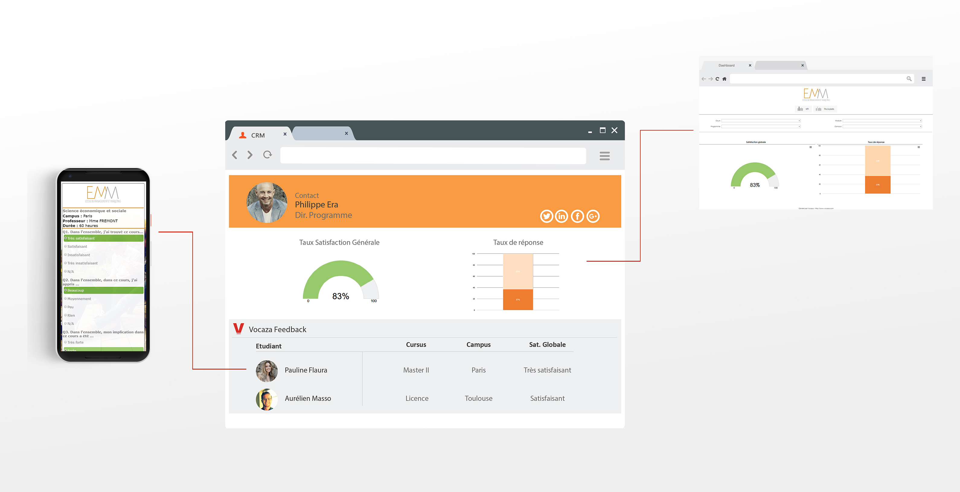This screenshot has height=492, width=960.
Task: Click the Facebook social icon
Action: tap(577, 216)
